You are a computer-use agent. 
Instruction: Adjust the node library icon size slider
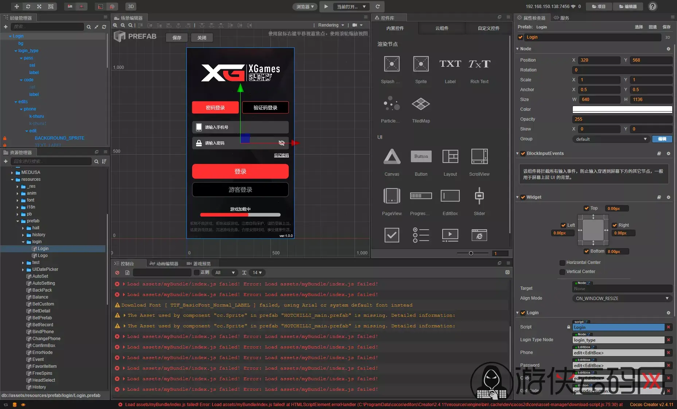pos(471,253)
